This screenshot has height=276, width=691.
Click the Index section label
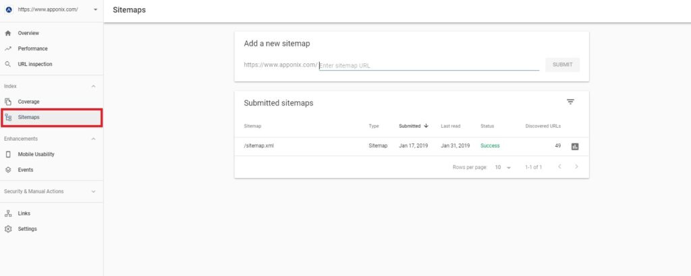tap(10, 87)
